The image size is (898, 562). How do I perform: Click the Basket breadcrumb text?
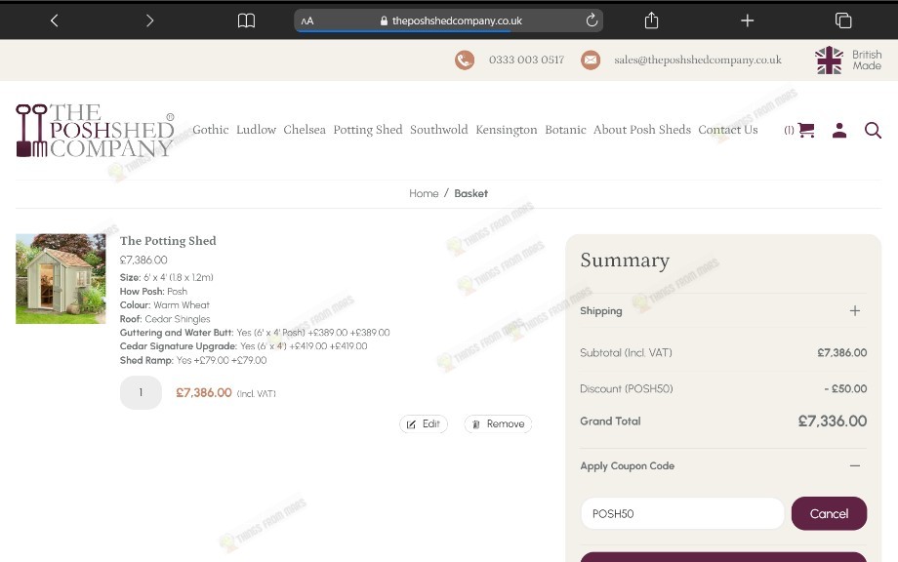(470, 193)
